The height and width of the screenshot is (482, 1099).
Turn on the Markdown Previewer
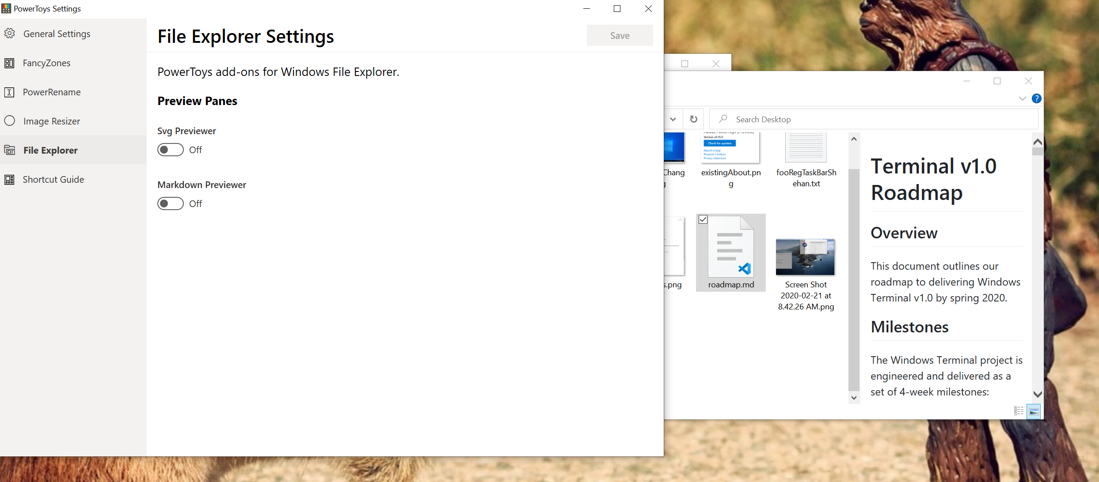tap(170, 203)
